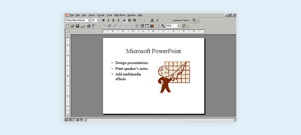The image size is (301, 135).
Task: Click the New Slide icon
Action: [x=157, y=26]
